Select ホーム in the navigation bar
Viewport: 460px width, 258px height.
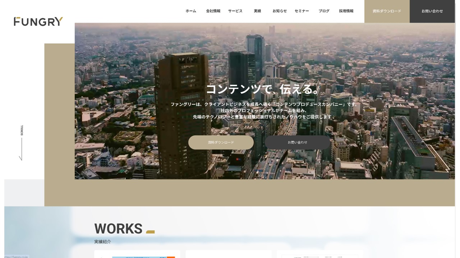pyautogui.click(x=190, y=11)
